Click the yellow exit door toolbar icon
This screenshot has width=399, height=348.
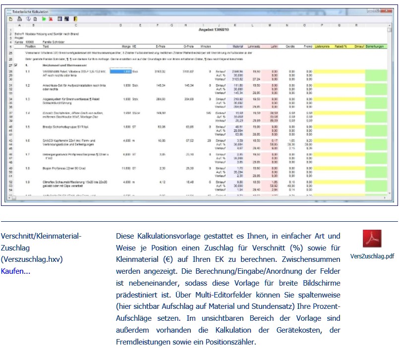pos(74,19)
